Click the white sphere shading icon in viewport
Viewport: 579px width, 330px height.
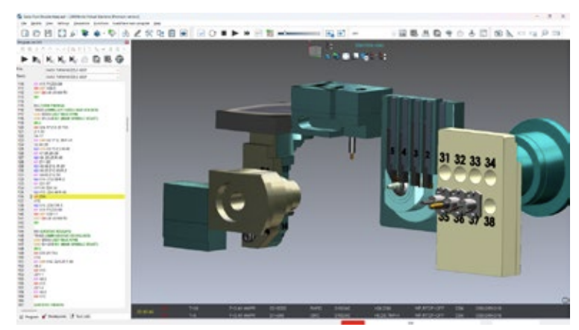[346, 57]
